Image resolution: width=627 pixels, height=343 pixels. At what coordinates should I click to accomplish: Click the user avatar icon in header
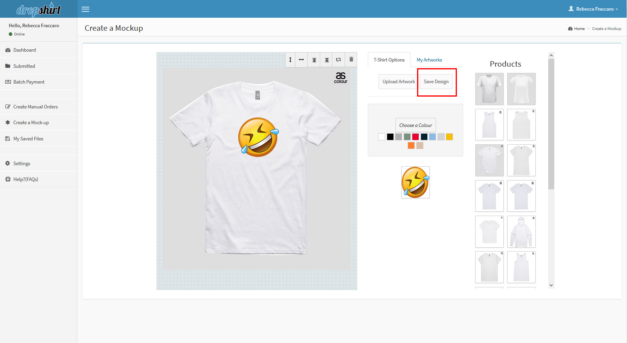[x=571, y=9]
